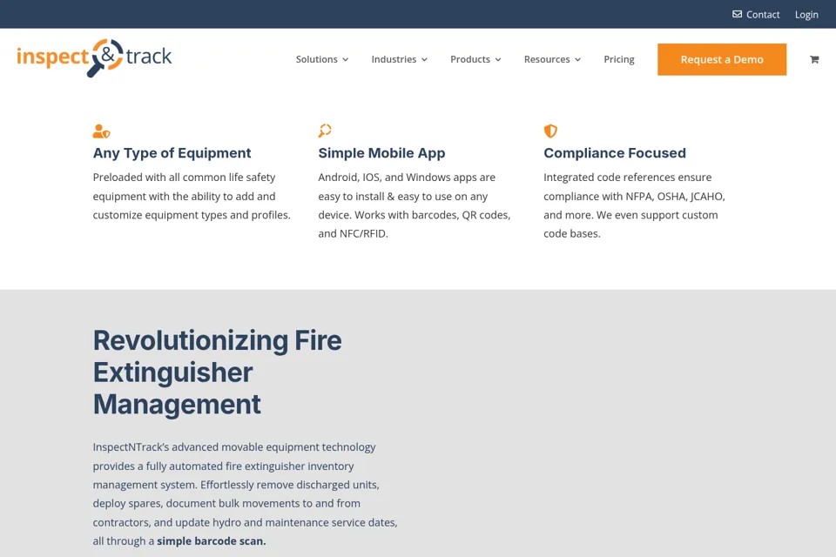The height and width of the screenshot is (557, 836).
Task: Click the Login link
Action: click(x=806, y=15)
